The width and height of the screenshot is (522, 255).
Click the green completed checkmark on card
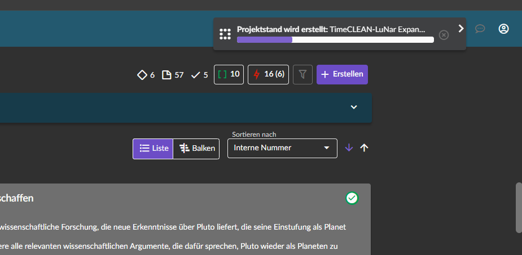coord(352,198)
